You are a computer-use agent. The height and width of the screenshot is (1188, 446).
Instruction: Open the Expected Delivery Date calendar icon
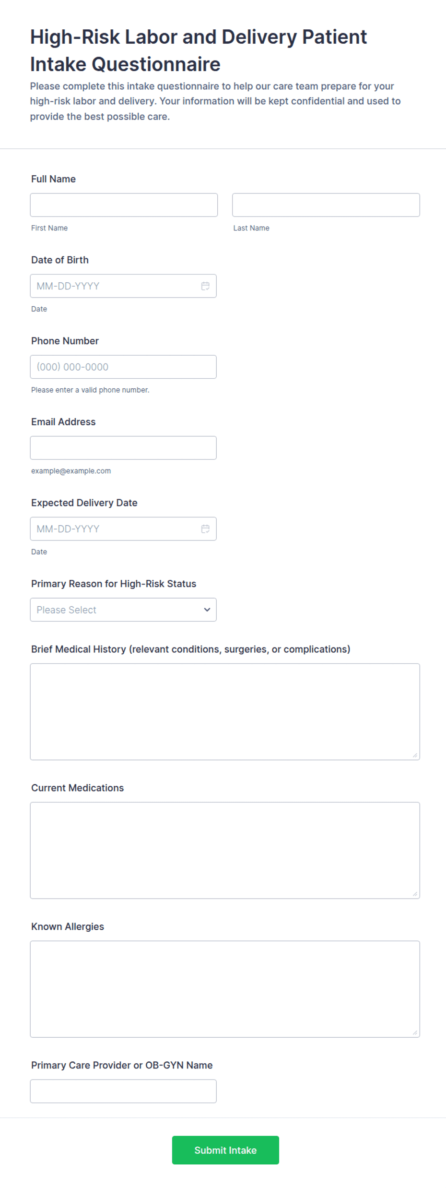pyautogui.click(x=205, y=529)
